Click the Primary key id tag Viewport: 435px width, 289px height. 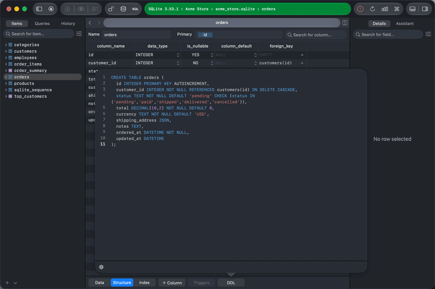tap(205, 35)
